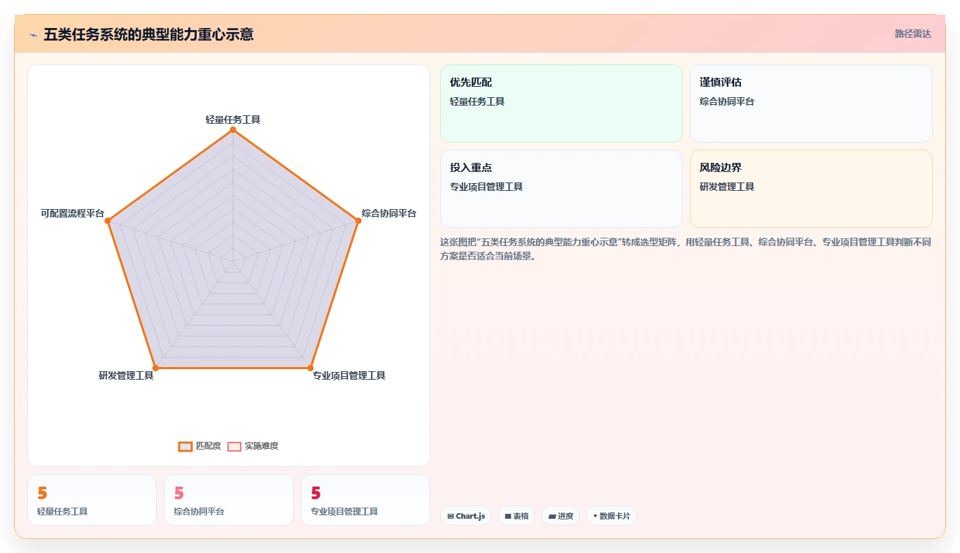Click the 数据卡片 tag chip

click(x=612, y=516)
